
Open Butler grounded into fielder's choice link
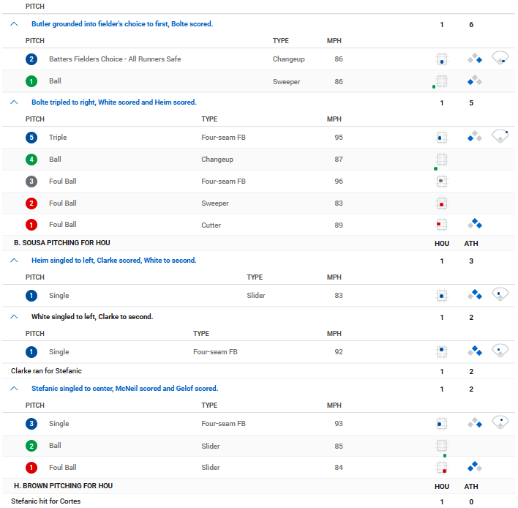point(122,24)
